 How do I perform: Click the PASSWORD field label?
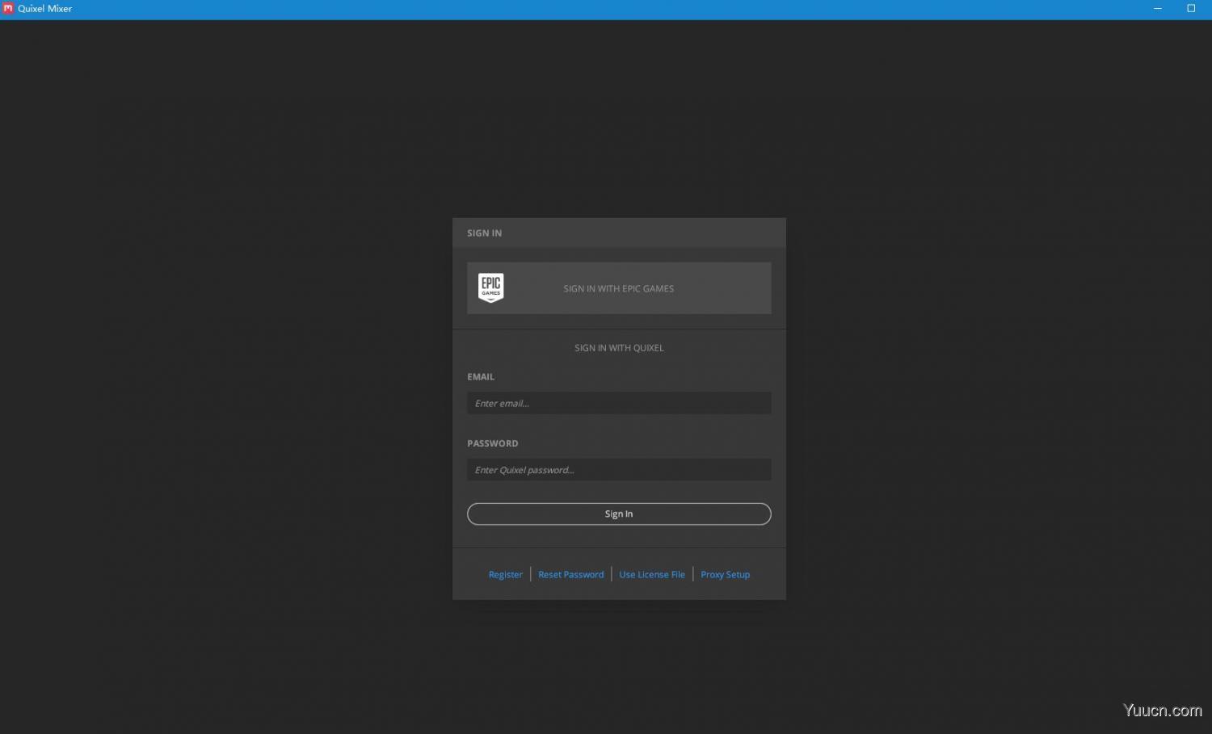[x=493, y=443]
